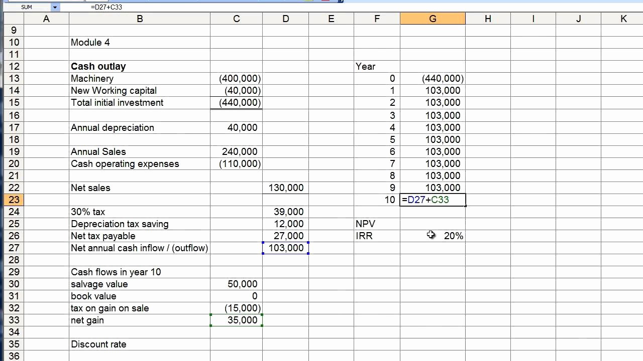This screenshot has width=643, height=361.
Task: Select column G header
Action: 433,19
